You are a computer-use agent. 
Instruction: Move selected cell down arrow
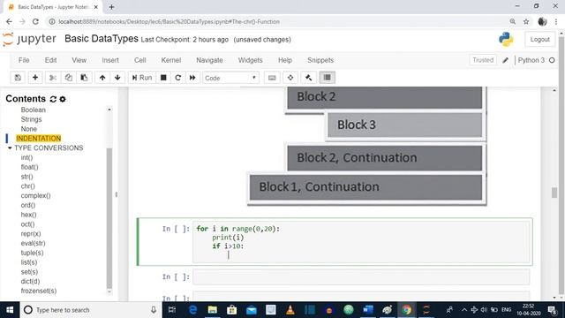117,78
